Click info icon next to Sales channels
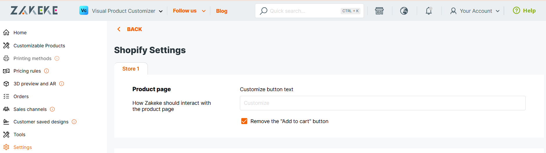Viewport: 546px width, 153px height. point(52,109)
